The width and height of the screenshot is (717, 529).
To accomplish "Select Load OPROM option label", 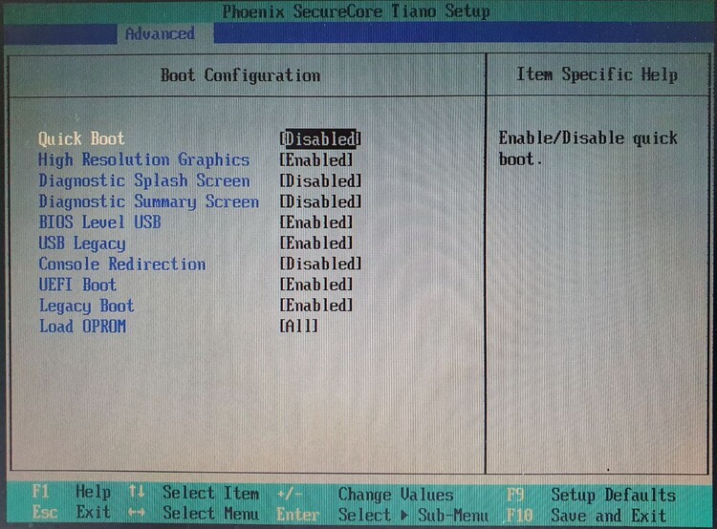I will click(82, 327).
